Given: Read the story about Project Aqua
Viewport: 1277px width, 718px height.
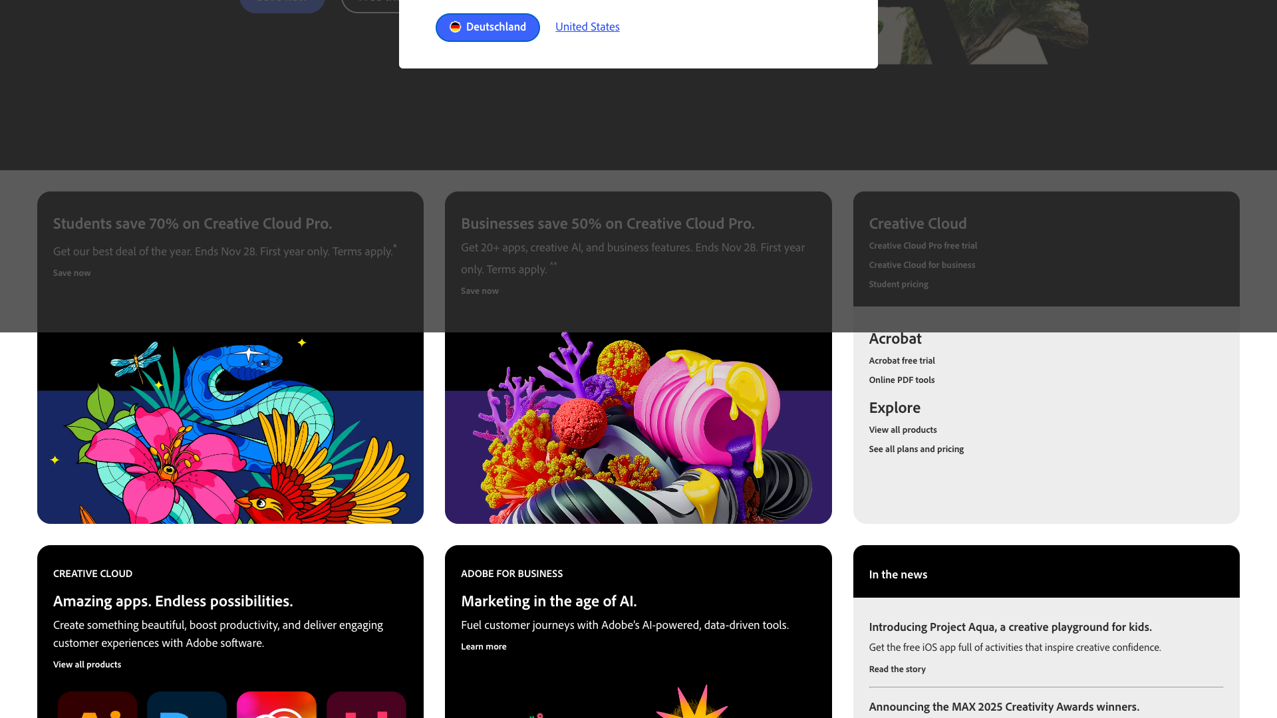Looking at the screenshot, I should 897,669.
